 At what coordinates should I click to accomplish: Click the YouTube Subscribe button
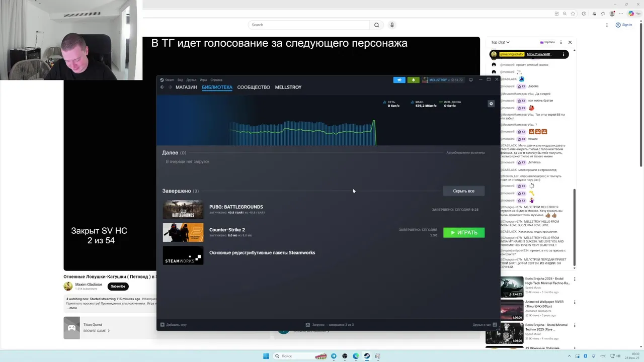[118, 286]
